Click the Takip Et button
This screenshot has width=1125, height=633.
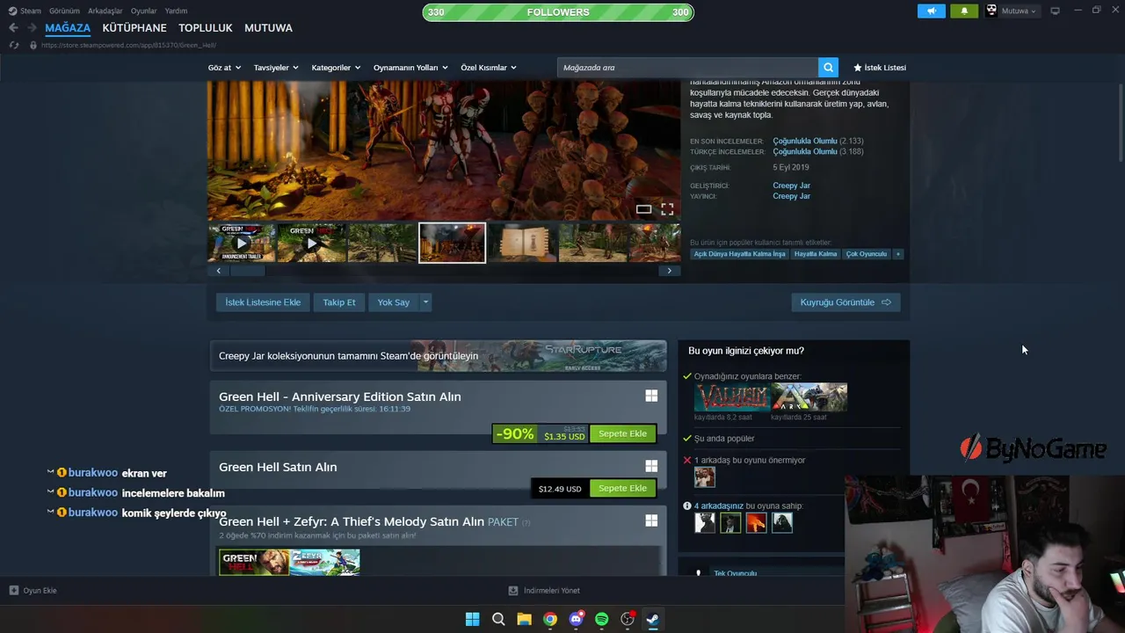(x=339, y=302)
